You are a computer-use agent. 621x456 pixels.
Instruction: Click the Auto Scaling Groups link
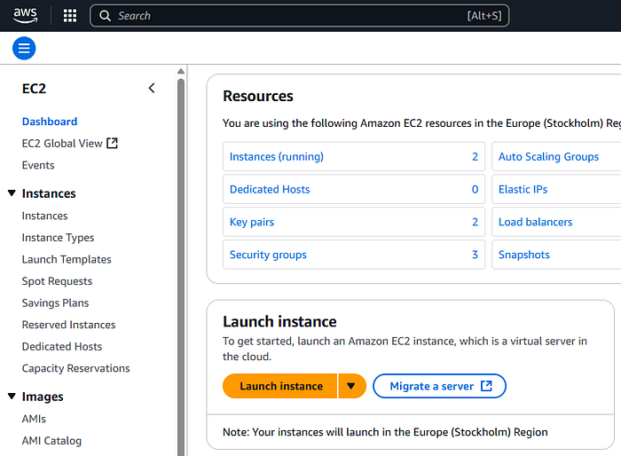point(548,157)
